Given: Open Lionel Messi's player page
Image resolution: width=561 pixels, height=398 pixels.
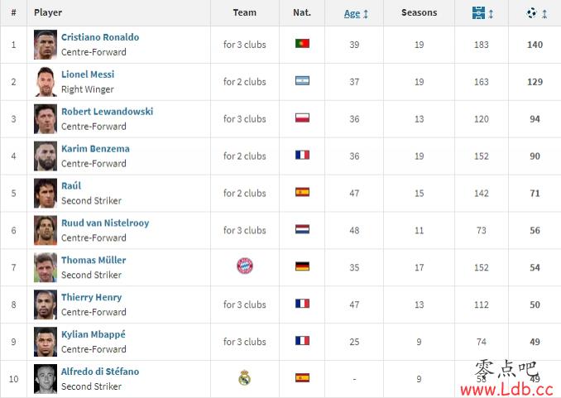Looking at the screenshot, I should [x=88, y=74].
